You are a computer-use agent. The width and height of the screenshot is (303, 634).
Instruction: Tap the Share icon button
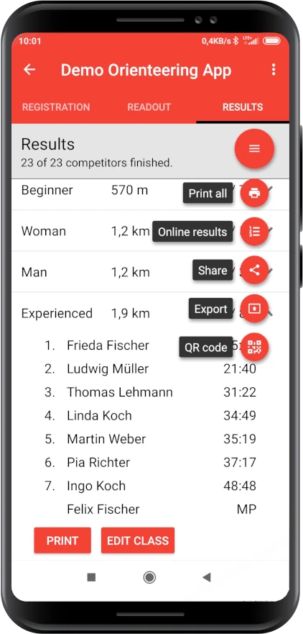(254, 270)
